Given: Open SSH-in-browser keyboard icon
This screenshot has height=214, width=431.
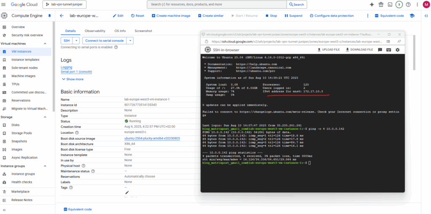Looking at the screenshot, I should 388,50.
